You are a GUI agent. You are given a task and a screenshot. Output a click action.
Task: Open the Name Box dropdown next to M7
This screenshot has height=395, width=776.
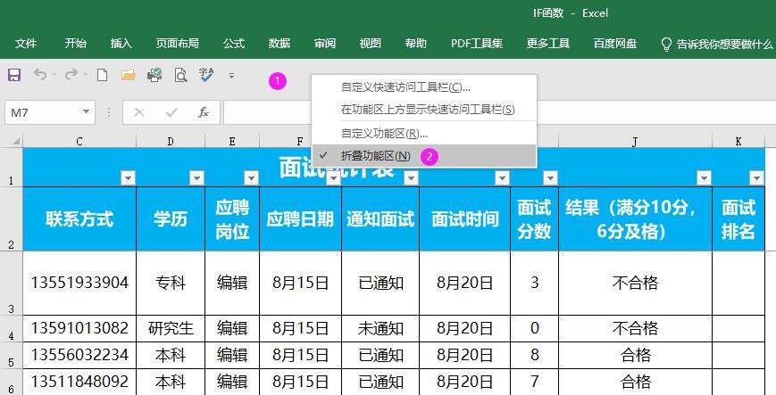pyautogui.click(x=86, y=112)
